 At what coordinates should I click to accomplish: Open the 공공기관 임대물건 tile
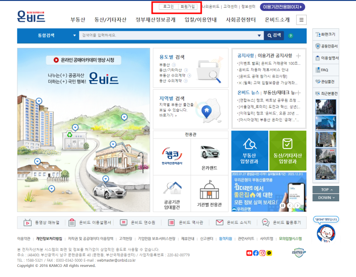tap(172, 194)
